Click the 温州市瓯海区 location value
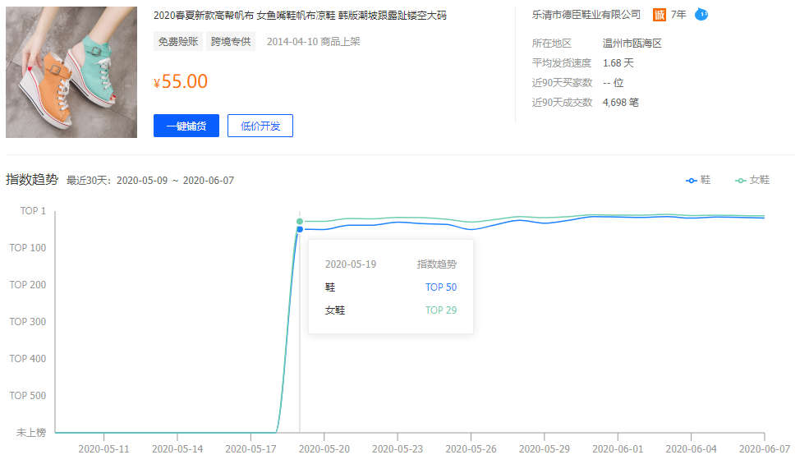The image size is (809, 464). (632, 44)
